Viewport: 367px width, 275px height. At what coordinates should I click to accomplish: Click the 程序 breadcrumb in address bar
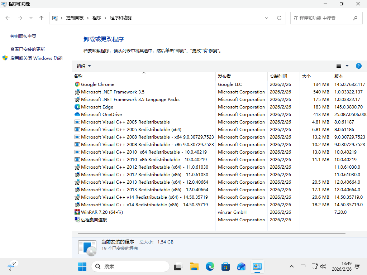[x=97, y=18]
